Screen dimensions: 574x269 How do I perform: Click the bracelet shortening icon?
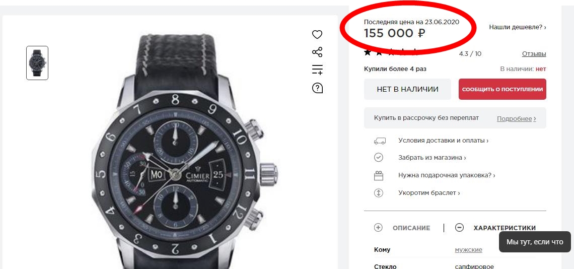[379, 193]
